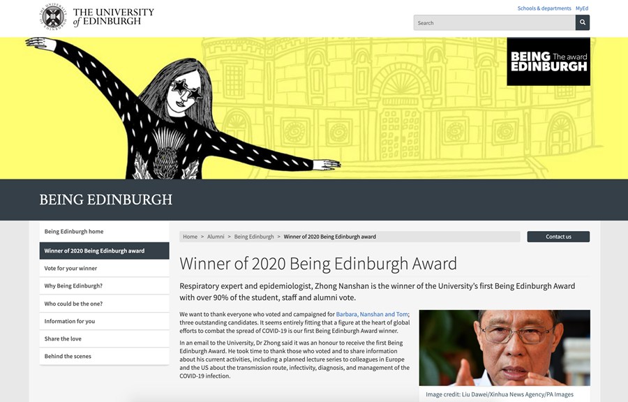Open Behind the scenes sidebar item

(x=104, y=357)
